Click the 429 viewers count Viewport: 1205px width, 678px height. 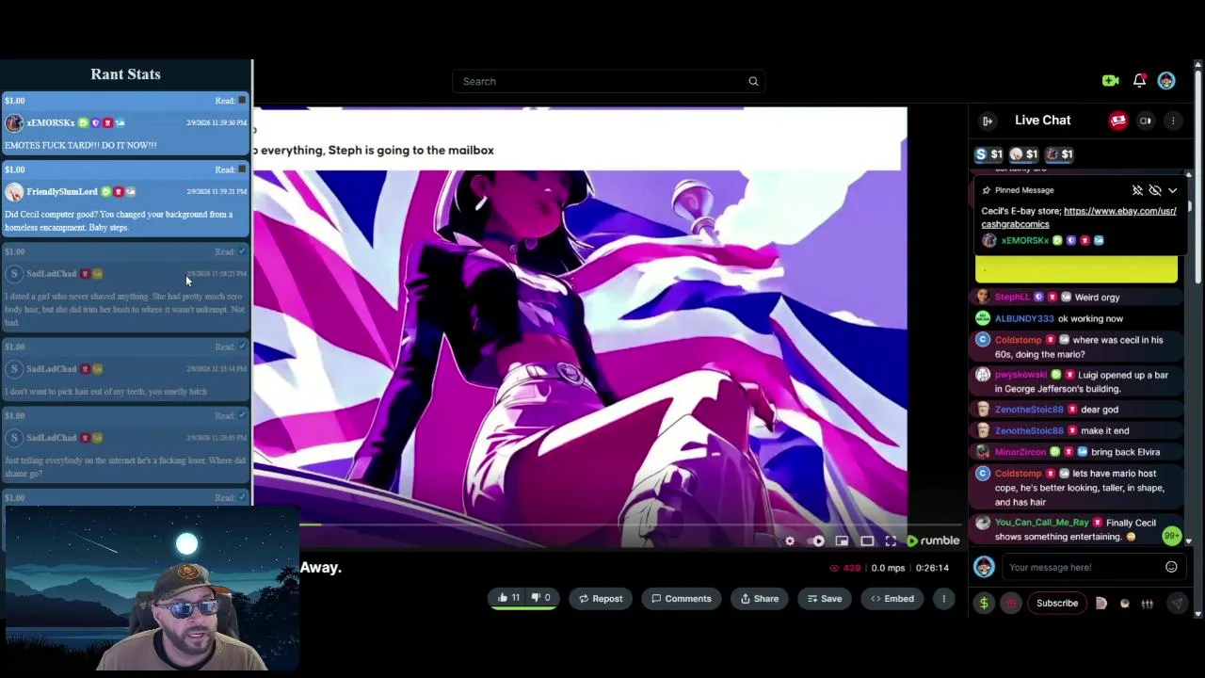click(845, 569)
